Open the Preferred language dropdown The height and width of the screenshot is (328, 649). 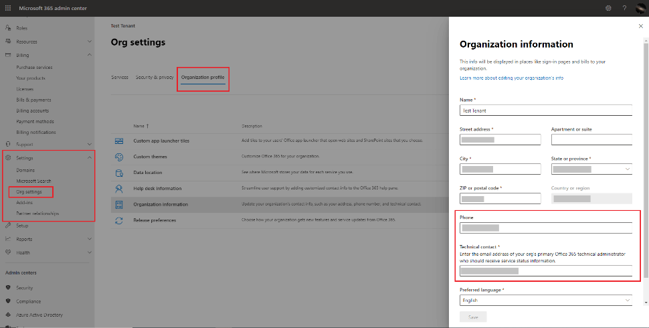tap(546, 301)
